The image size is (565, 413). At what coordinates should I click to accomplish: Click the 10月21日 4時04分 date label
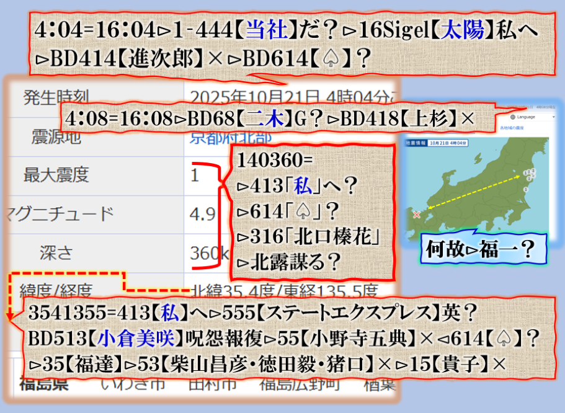tap(449, 143)
